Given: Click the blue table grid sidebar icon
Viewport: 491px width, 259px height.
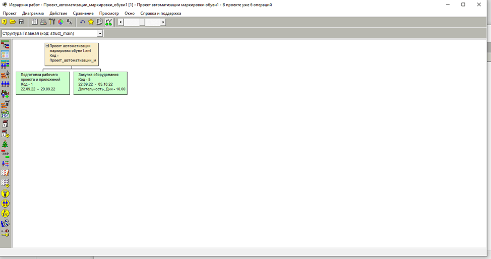Looking at the screenshot, I should (5, 54).
